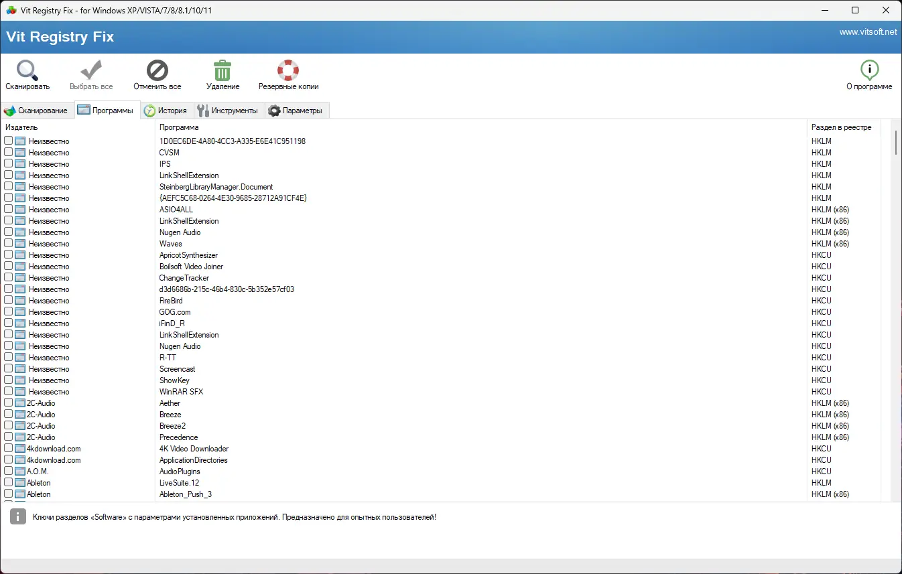This screenshot has height=574, width=902.
Task: Click the program icon beside WinRAR SFX row
Action: 20,392
